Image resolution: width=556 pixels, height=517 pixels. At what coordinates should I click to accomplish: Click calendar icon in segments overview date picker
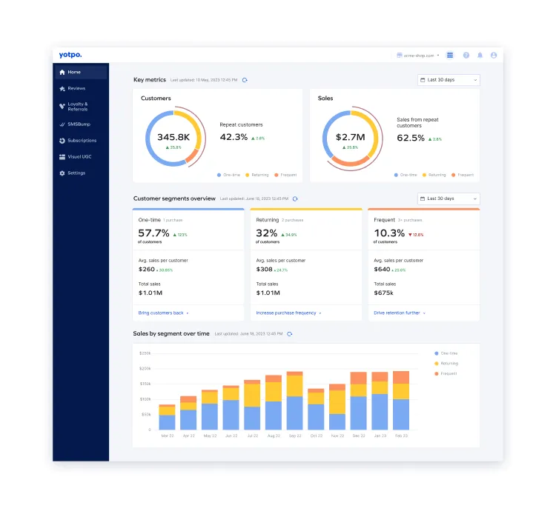pos(423,199)
